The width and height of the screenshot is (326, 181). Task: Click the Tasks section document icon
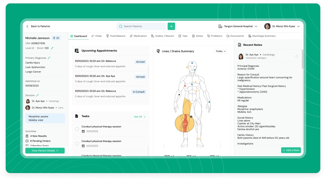[x=77, y=116]
